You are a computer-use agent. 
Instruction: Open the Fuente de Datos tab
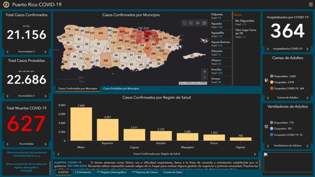point(173,172)
